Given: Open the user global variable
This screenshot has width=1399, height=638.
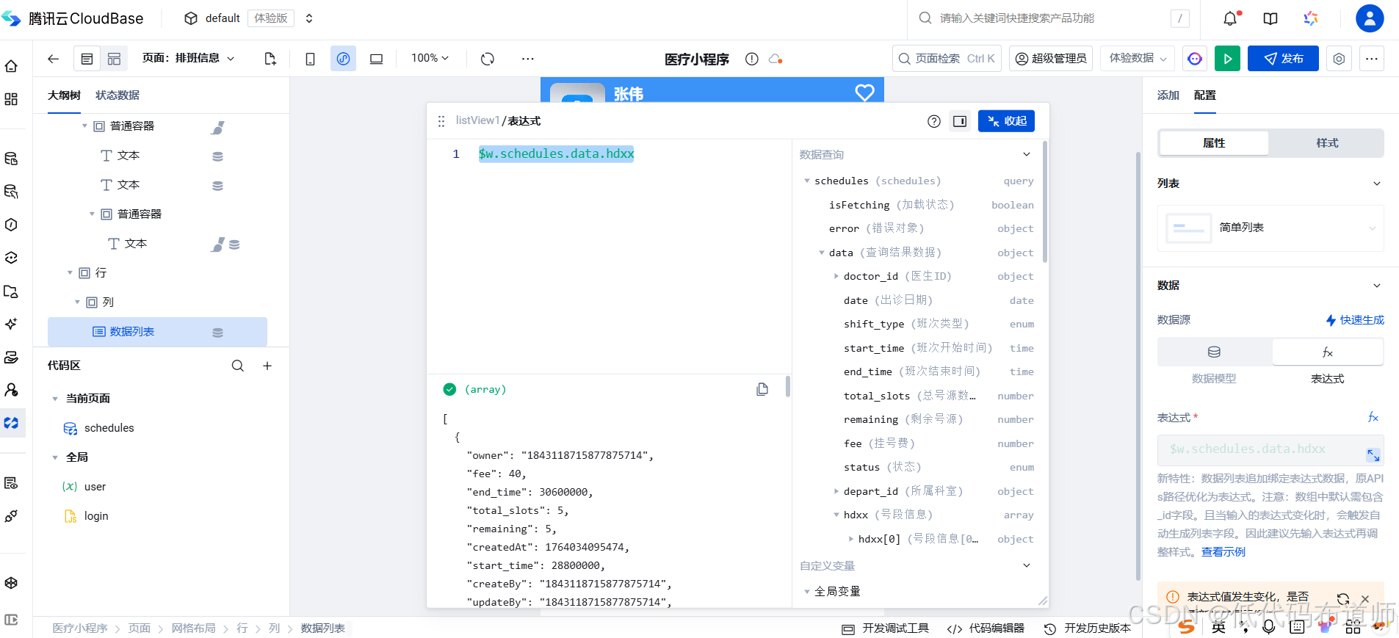Looking at the screenshot, I should coord(95,487).
